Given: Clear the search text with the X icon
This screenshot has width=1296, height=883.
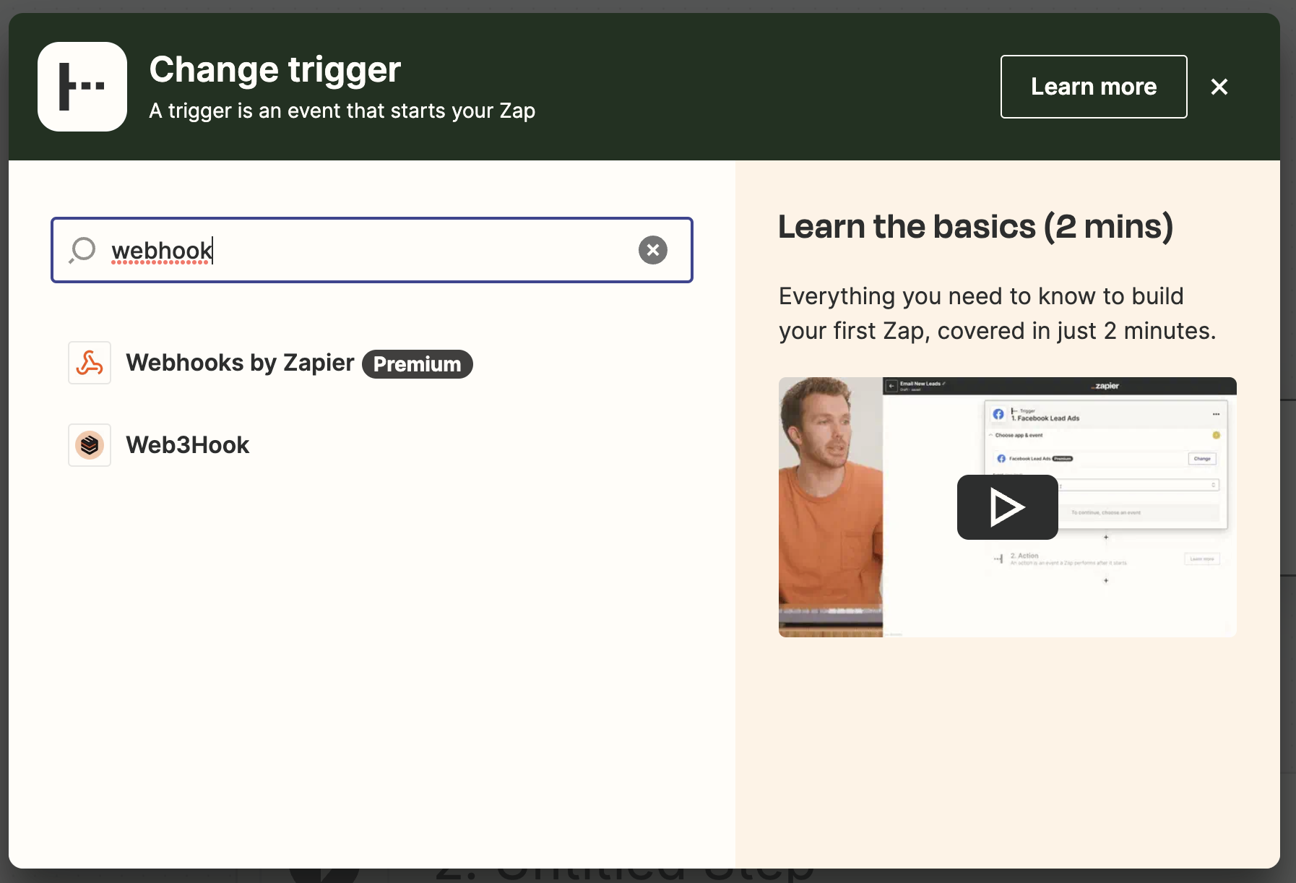Looking at the screenshot, I should pyautogui.click(x=652, y=250).
